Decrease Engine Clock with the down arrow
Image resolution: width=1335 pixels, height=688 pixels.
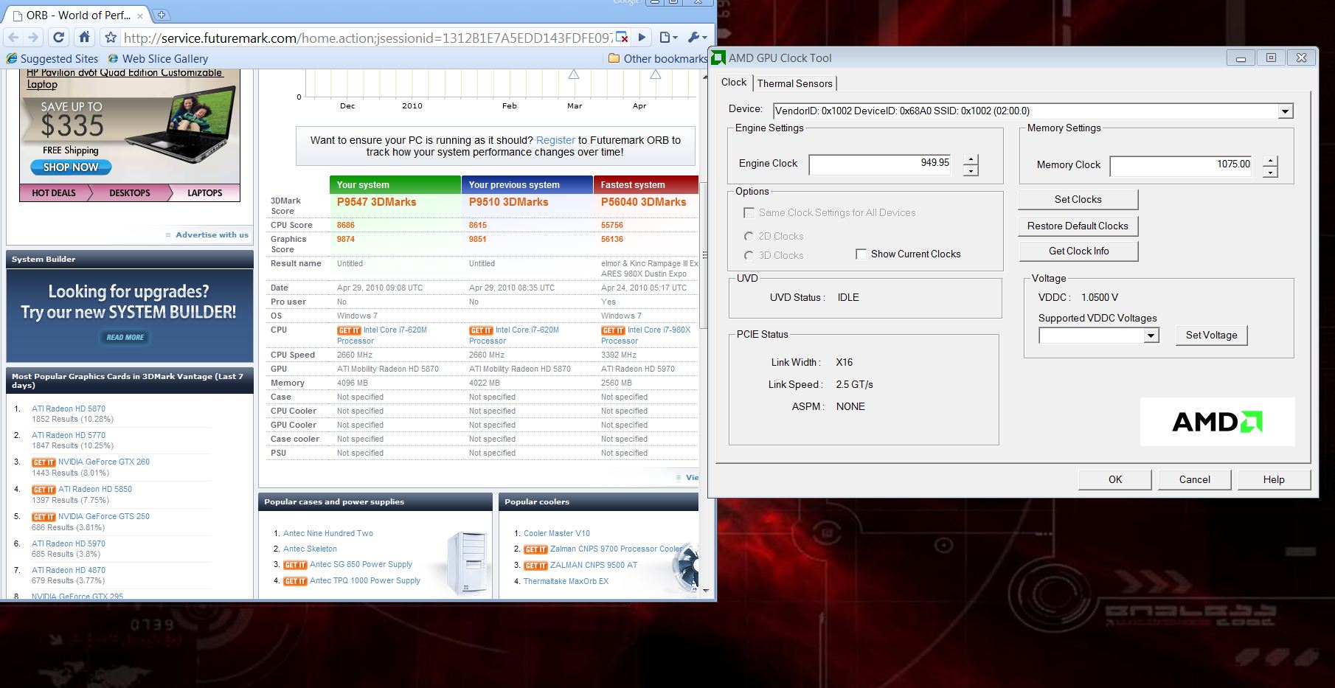pos(971,171)
